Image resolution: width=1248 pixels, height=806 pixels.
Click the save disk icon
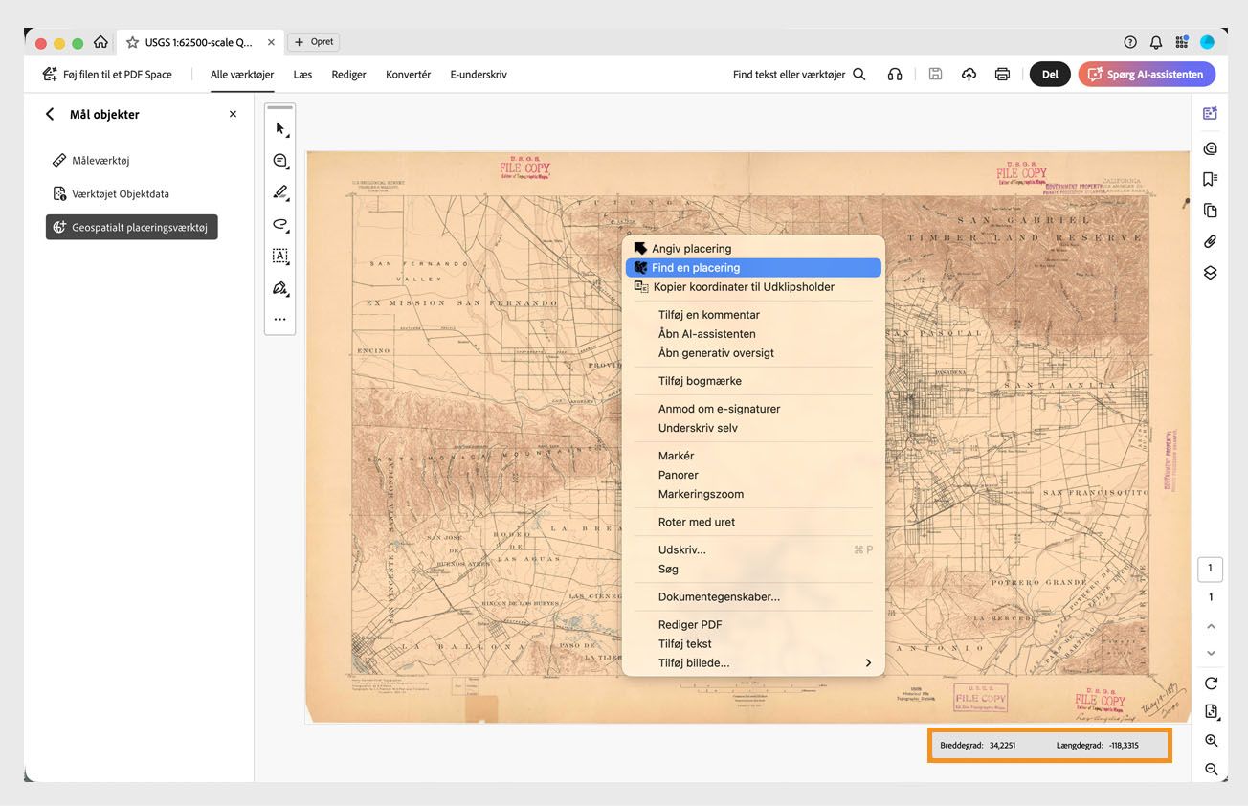click(x=936, y=74)
